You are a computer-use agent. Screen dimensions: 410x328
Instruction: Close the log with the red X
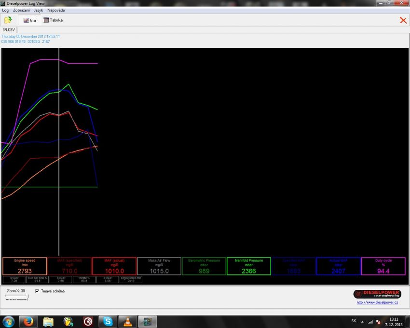[x=403, y=20]
